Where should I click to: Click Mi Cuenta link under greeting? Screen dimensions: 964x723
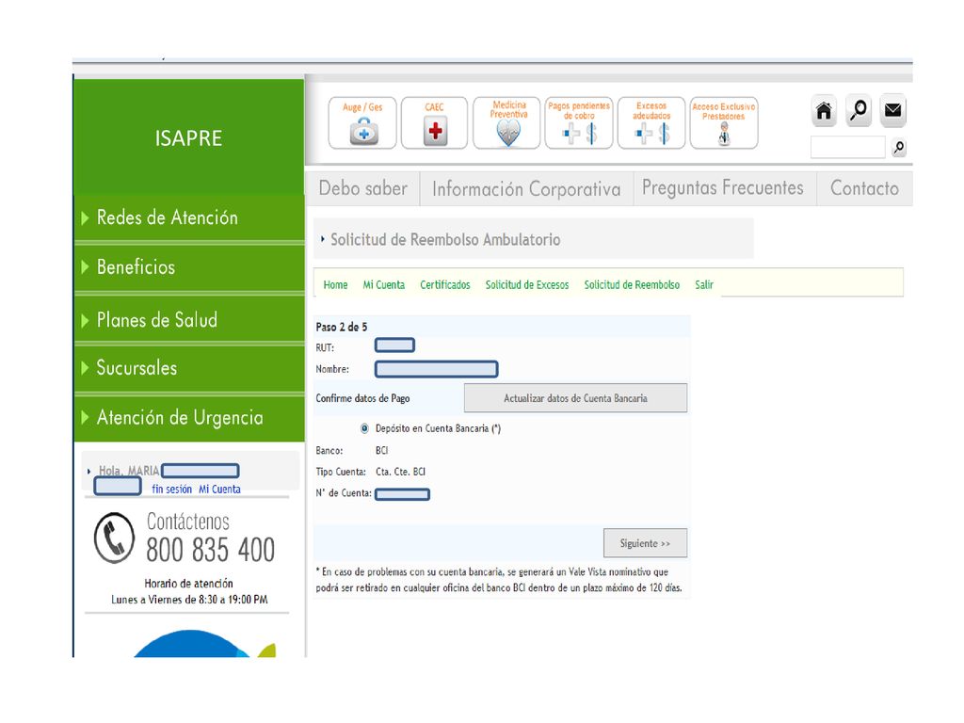pyautogui.click(x=219, y=490)
